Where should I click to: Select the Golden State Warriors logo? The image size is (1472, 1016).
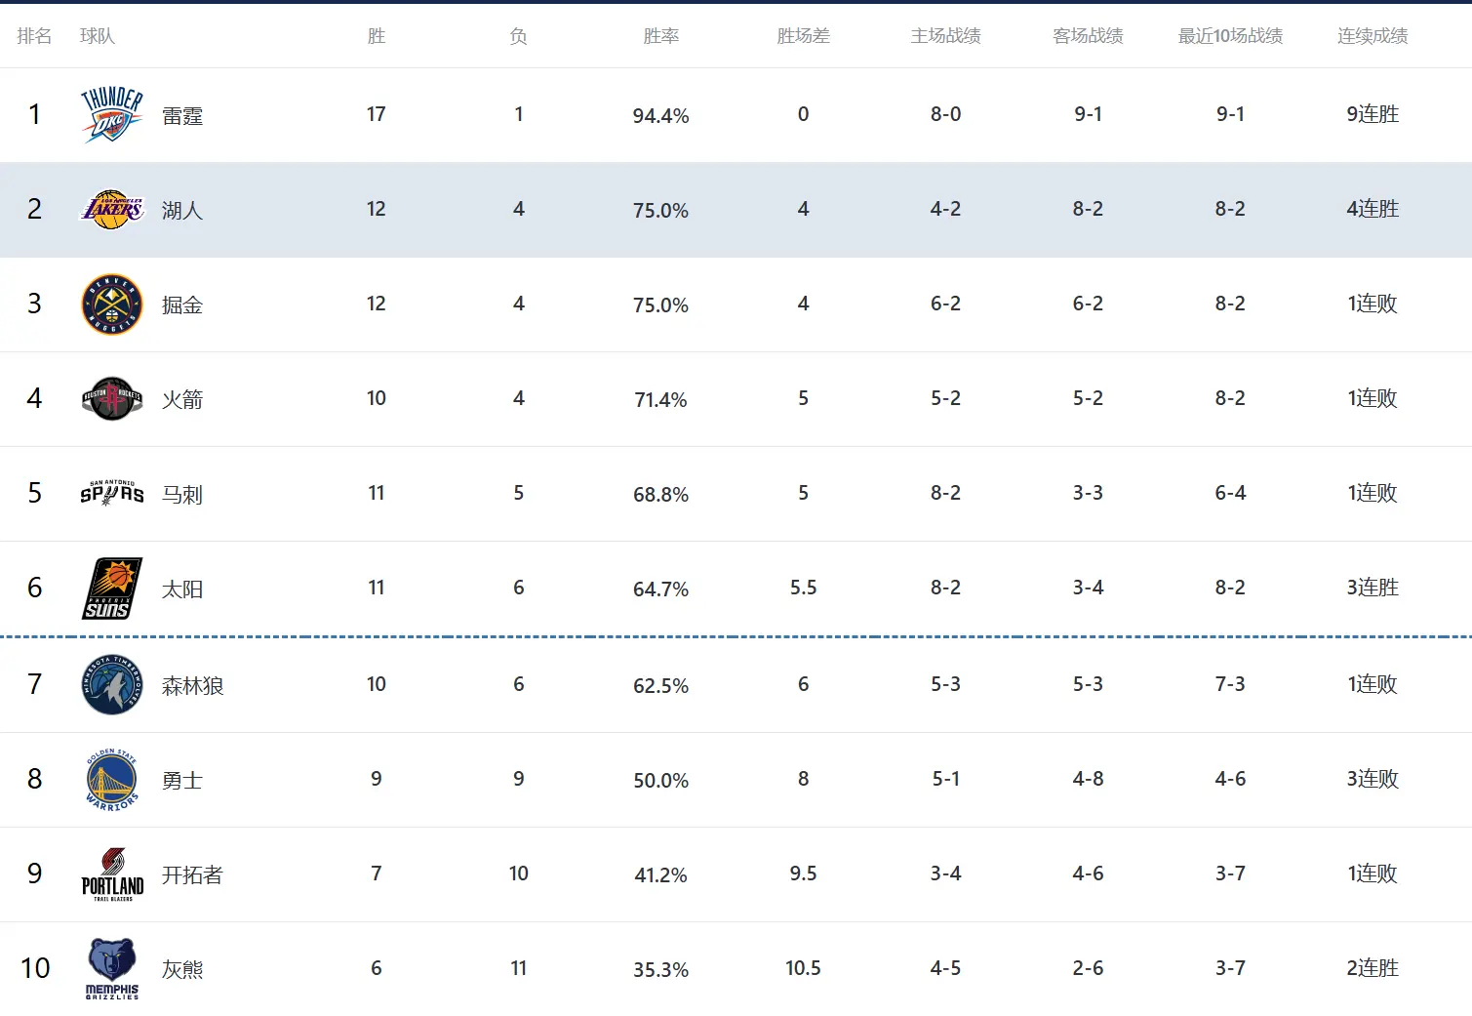pyautogui.click(x=112, y=780)
